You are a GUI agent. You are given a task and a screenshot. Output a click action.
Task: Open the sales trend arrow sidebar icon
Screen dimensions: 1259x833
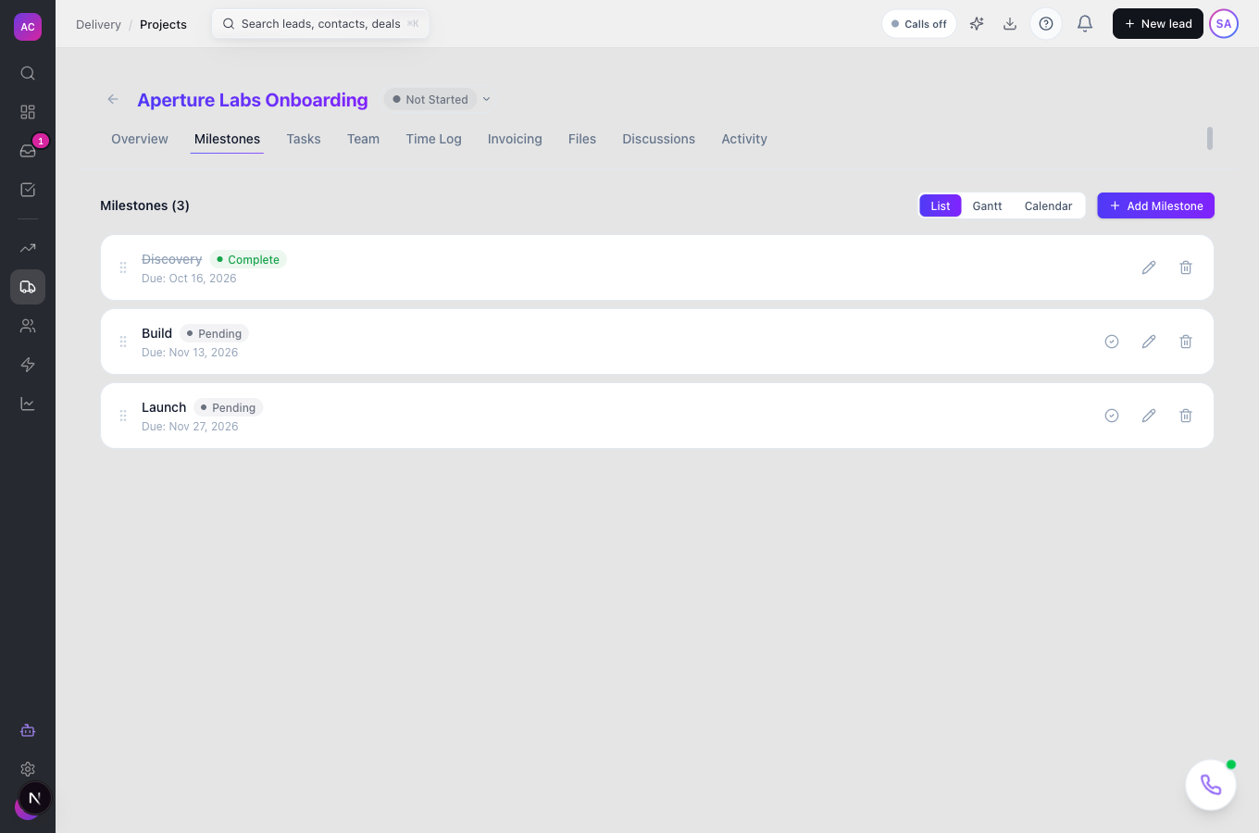click(28, 248)
